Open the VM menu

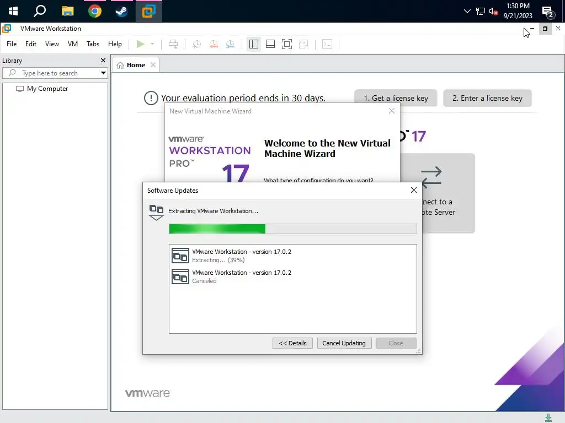pos(73,44)
